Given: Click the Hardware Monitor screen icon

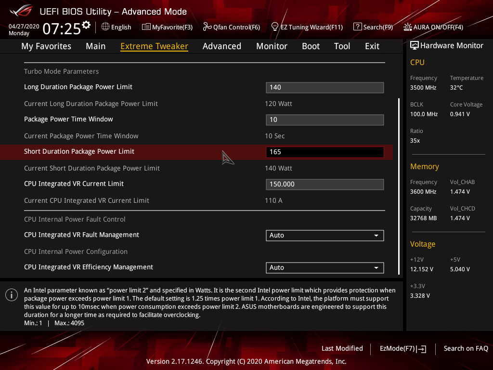Looking at the screenshot, I should coord(415,46).
